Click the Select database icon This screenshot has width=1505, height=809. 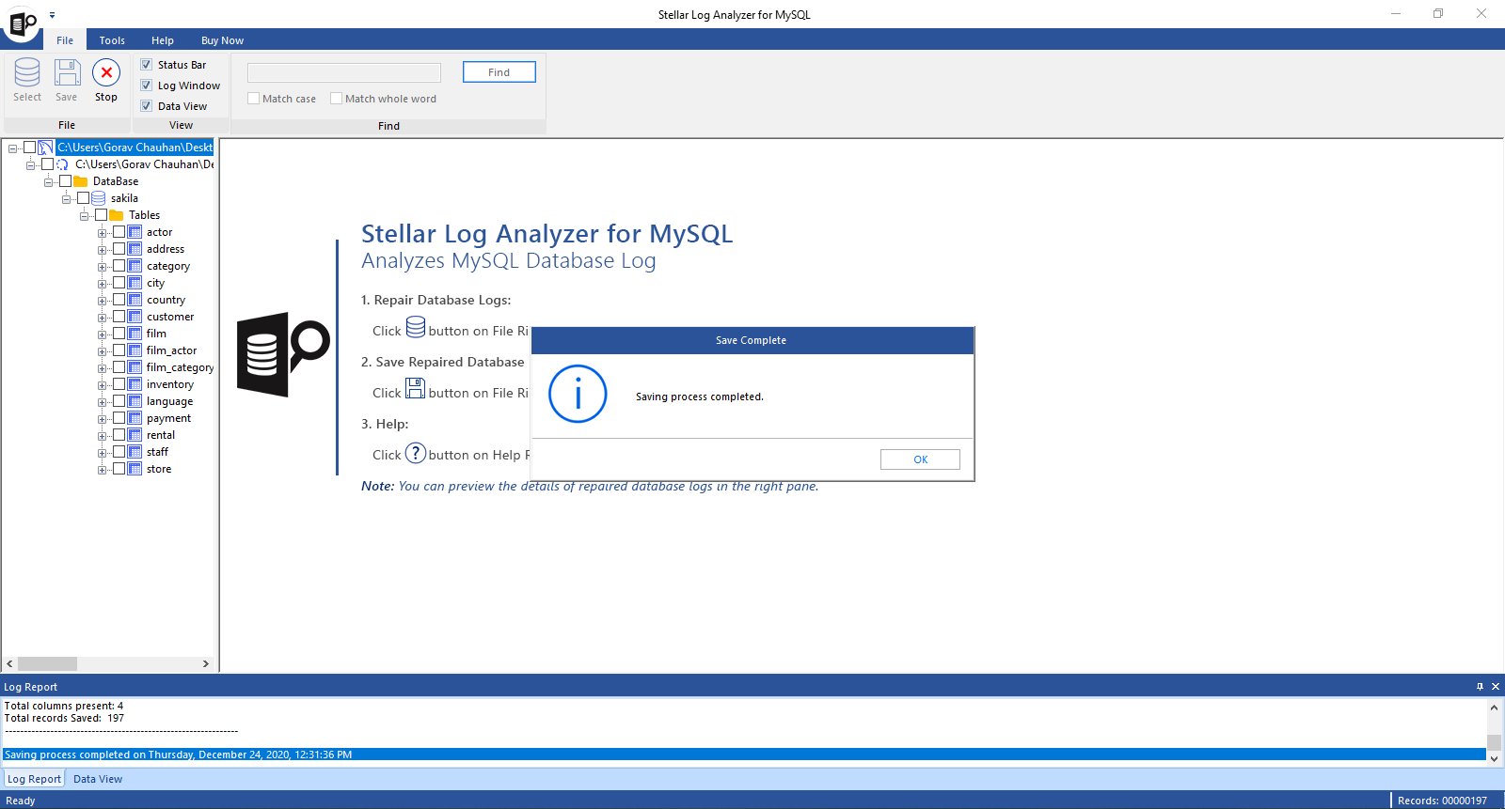(27, 73)
